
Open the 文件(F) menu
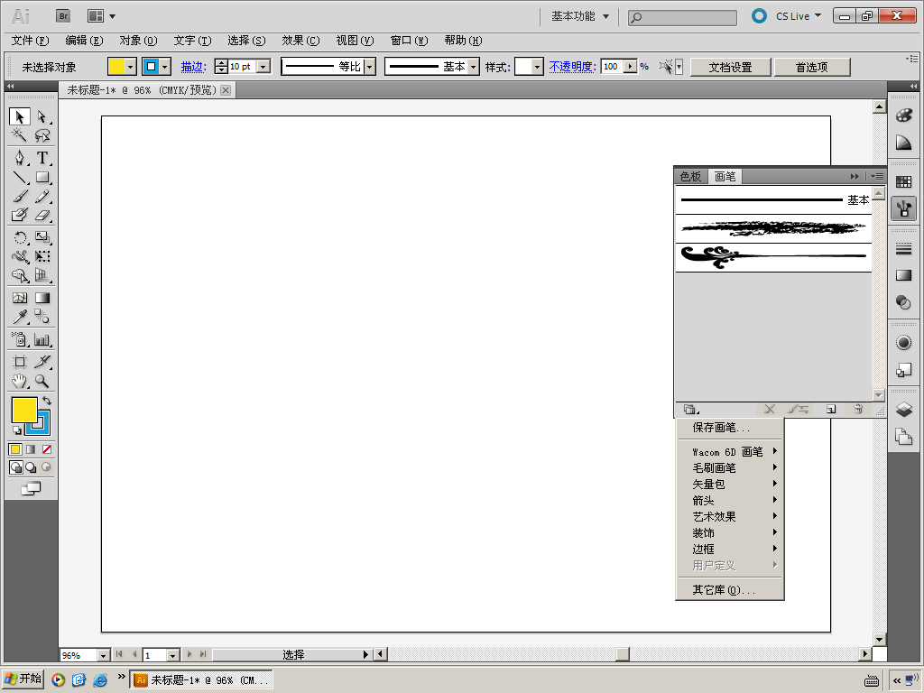(x=30, y=41)
